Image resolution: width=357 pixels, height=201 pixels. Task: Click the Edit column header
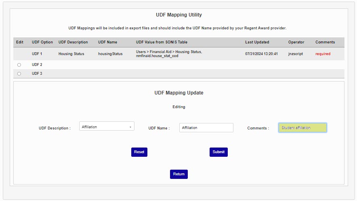click(x=20, y=42)
